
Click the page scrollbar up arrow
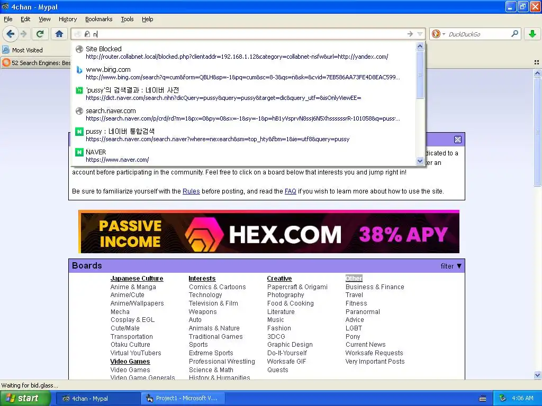[x=537, y=73]
